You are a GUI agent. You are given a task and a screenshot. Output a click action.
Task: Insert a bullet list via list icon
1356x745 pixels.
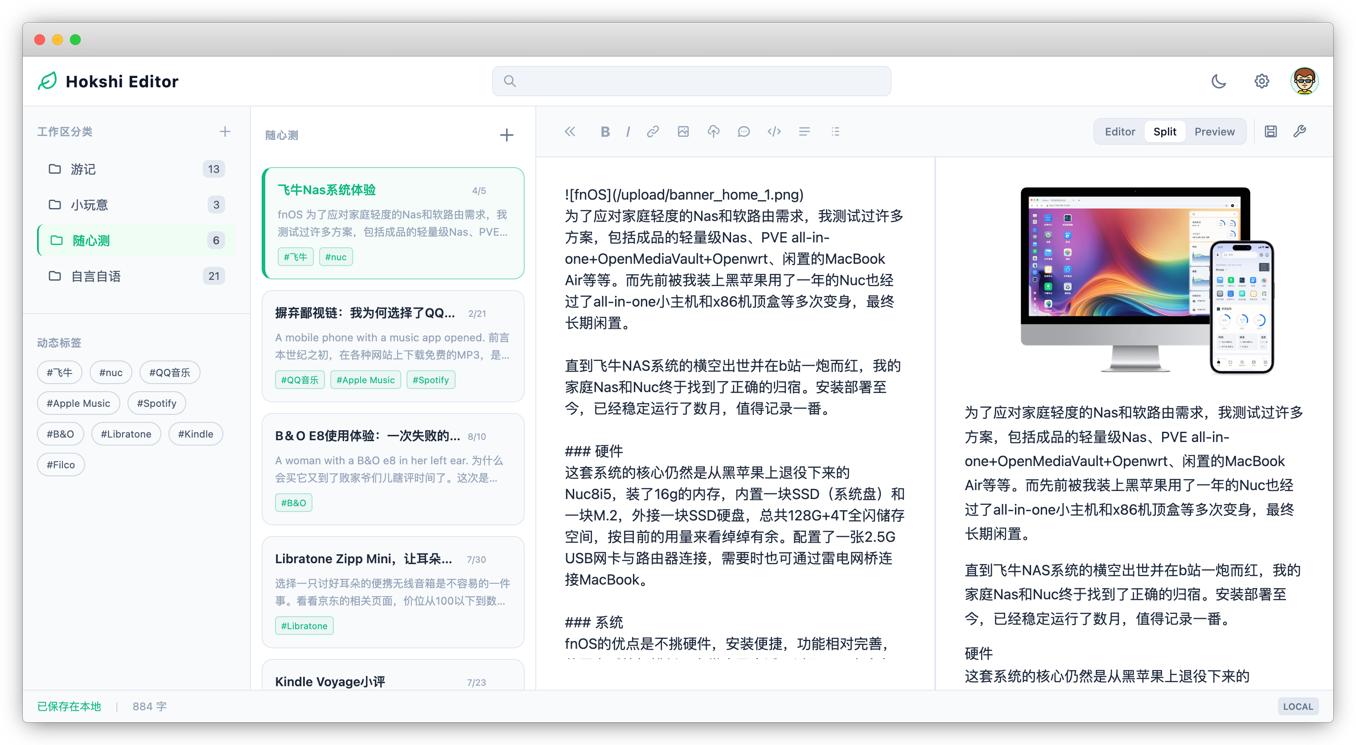tap(835, 131)
